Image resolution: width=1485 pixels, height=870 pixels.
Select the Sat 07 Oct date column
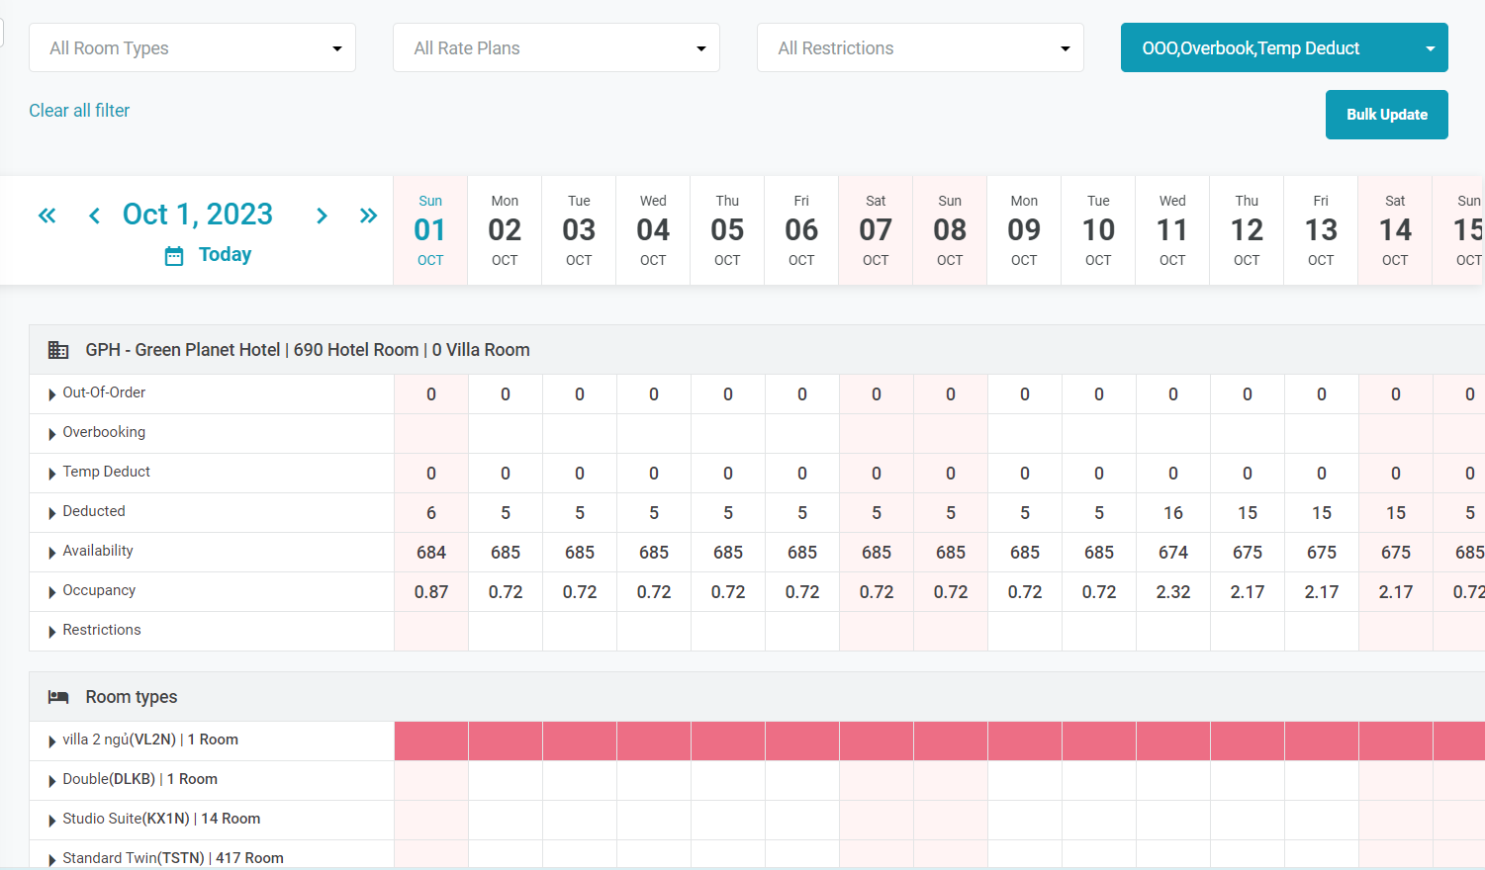click(876, 230)
